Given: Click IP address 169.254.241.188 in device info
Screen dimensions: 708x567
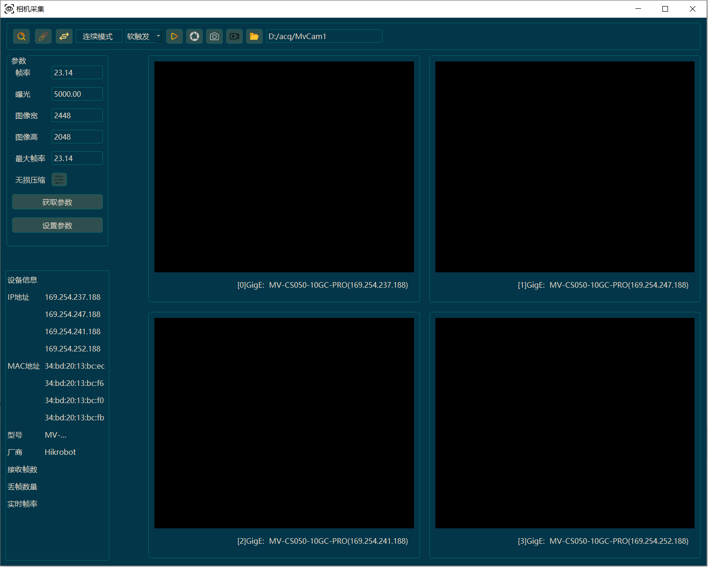Looking at the screenshot, I should tap(73, 331).
